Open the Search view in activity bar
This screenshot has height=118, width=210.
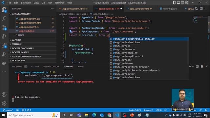4,18
